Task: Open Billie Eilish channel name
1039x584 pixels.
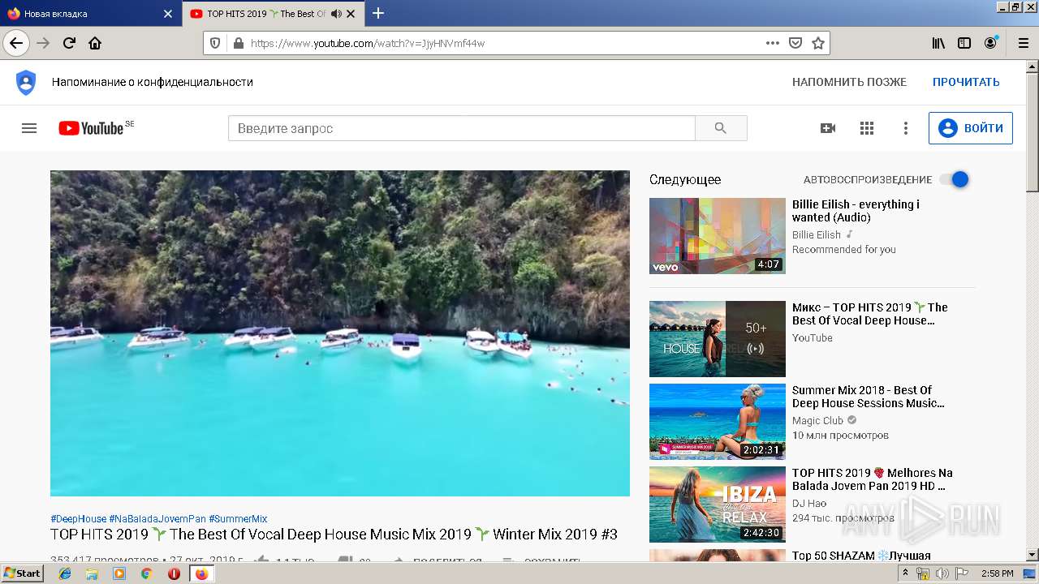Action: tap(817, 234)
